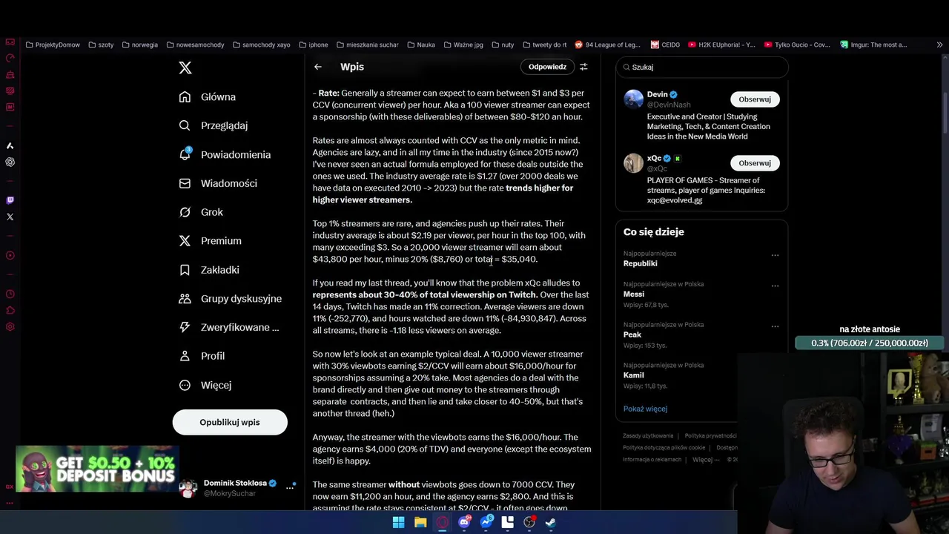
Task: Open the nuty bookmark folder
Action: pos(502,44)
